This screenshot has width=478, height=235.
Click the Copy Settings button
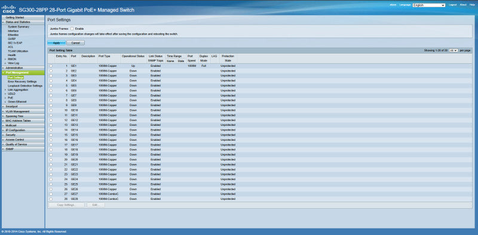66,205
